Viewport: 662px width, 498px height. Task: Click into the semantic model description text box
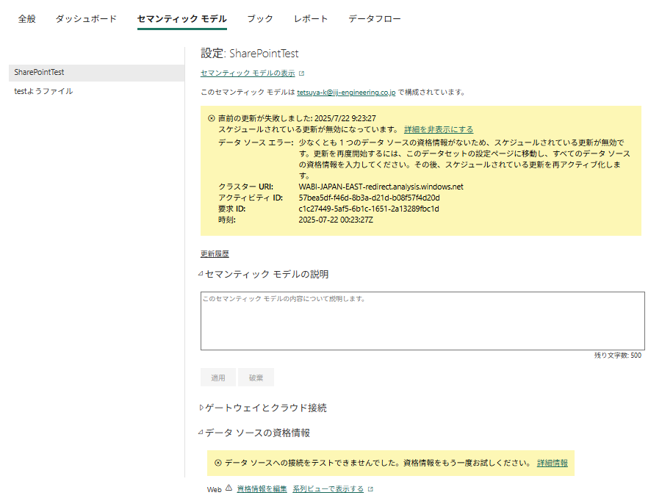pyautogui.click(x=422, y=321)
